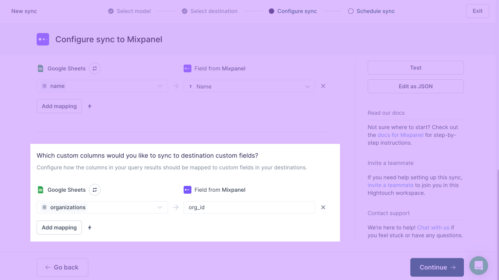Click the Mixpanel icon next to upper Field from Mixpanel
Screen dimensions: 499x280
(188, 68)
